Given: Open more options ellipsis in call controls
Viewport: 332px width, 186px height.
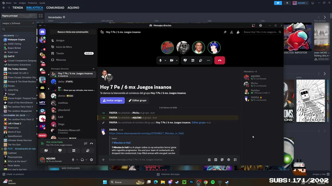Looking at the screenshot, I should tap(208, 60).
